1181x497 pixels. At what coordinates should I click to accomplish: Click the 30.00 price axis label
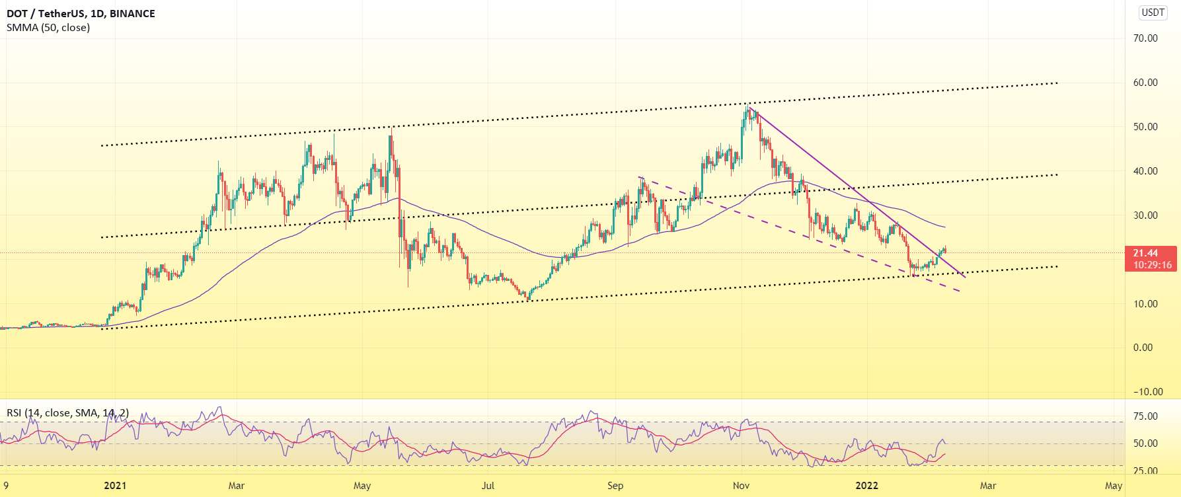tap(1145, 215)
